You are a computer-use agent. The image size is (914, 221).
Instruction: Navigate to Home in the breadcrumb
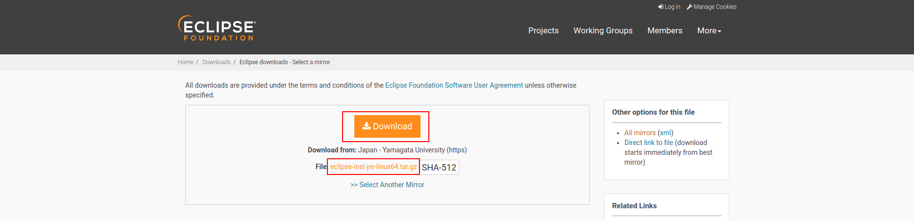pyautogui.click(x=185, y=62)
